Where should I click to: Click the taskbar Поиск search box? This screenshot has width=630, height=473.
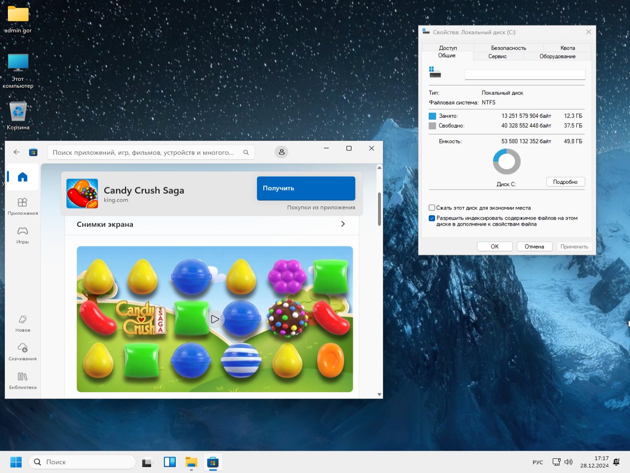(x=82, y=462)
